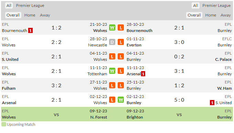Select the right Premier League filter tab
This screenshot has width=234, height=133.
[x=216, y=5]
